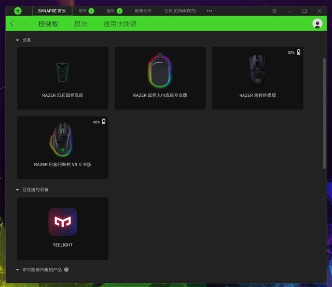Open the settings gear icon
Image resolution: width=332 pixels, height=287 pixels.
pyautogui.click(x=274, y=11)
